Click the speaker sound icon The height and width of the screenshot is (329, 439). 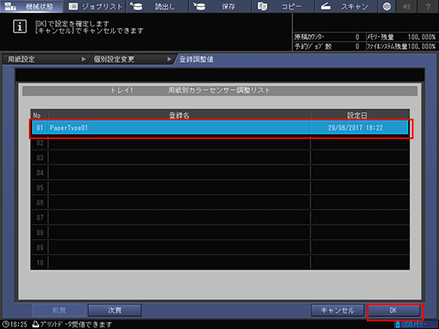tap(407, 6)
